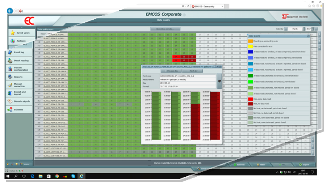Viewport: 326px width, 183px height.
Task: Click the yellow Data correction by acts swatch
Action: pyautogui.click(x=251, y=47)
